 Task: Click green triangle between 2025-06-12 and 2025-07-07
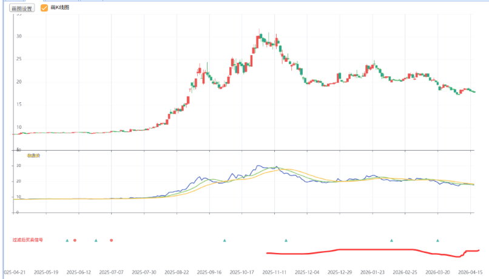[96, 240]
